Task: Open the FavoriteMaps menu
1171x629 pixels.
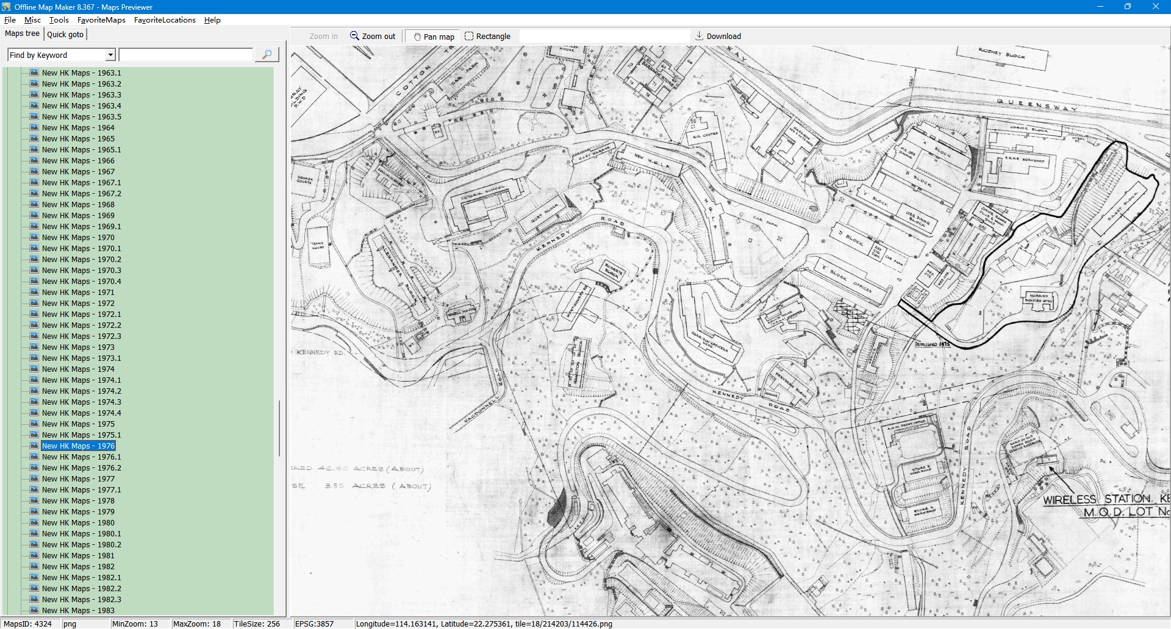Action: [101, 20]
